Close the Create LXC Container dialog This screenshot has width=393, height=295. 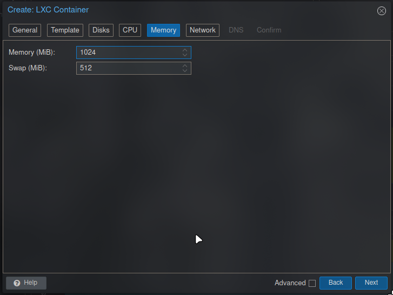point(381,11)
